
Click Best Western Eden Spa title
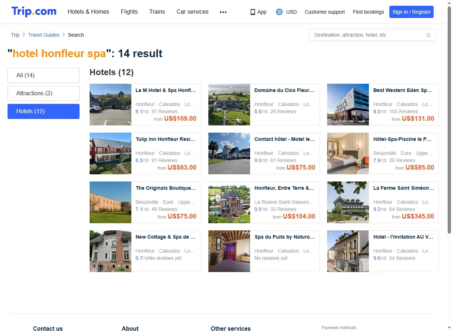coord(403,91)
